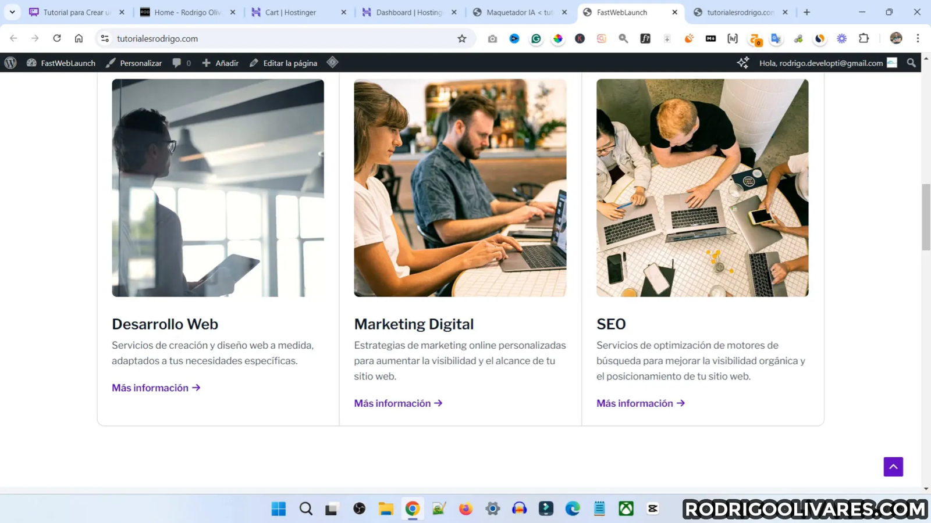This screenshot has width=931, height=523.
Task: Open Más información under SEO
Action: pos(640,403)
